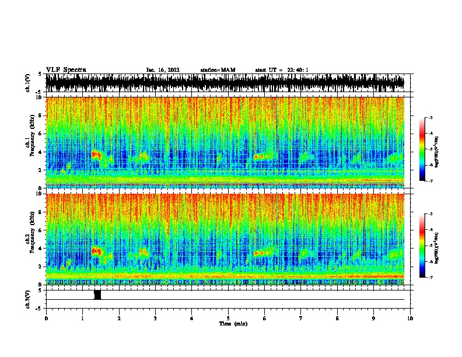This screenshot has height=357, width=462.
Task: Click the black pulse marker in the ch.3 panel
Action: [x=97, y=295]
